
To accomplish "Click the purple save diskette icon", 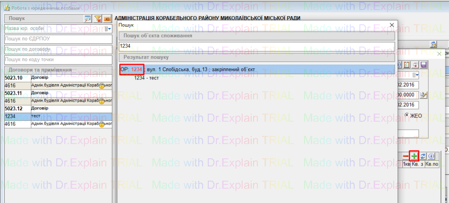I will 423,64.
